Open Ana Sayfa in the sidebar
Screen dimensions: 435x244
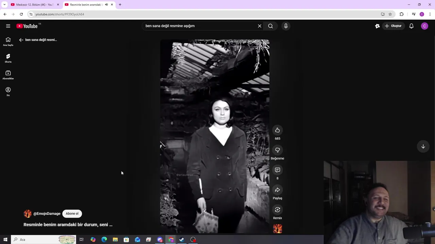8,42
